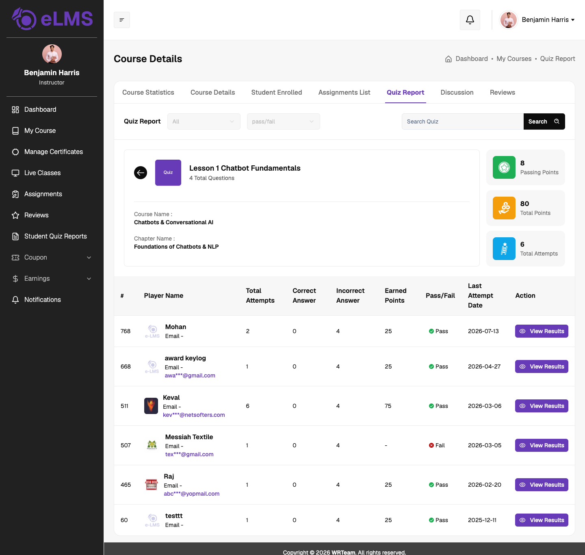
Task: View Results for testtt
Action: coord(542,520)
